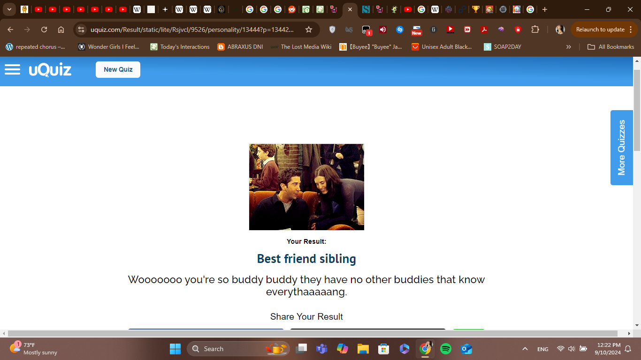
Task: Show more bookmarks with the chevron
Action: [x=569, y=47]
